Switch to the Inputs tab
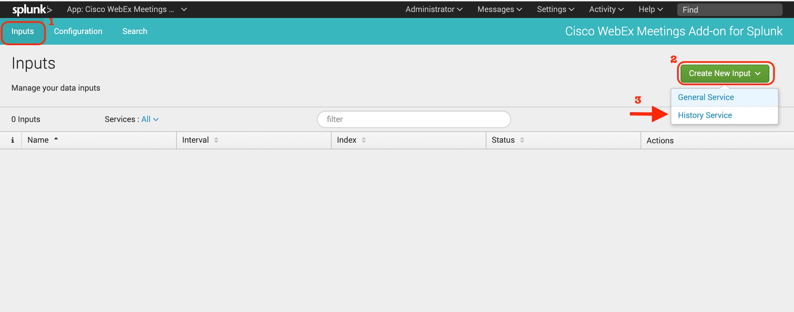 (x=22, y=31)
